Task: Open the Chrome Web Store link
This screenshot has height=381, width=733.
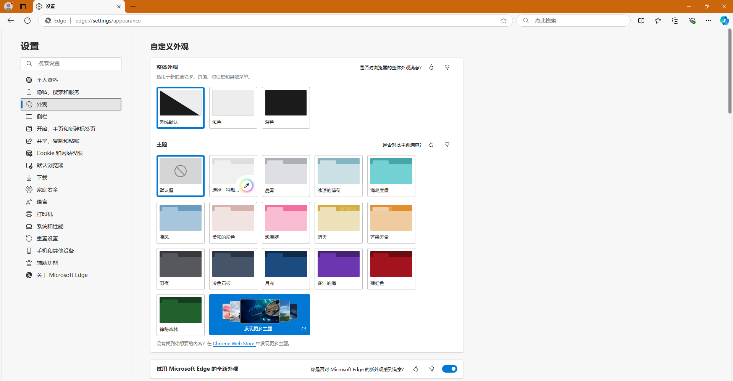Action: (x=234, y=344)
